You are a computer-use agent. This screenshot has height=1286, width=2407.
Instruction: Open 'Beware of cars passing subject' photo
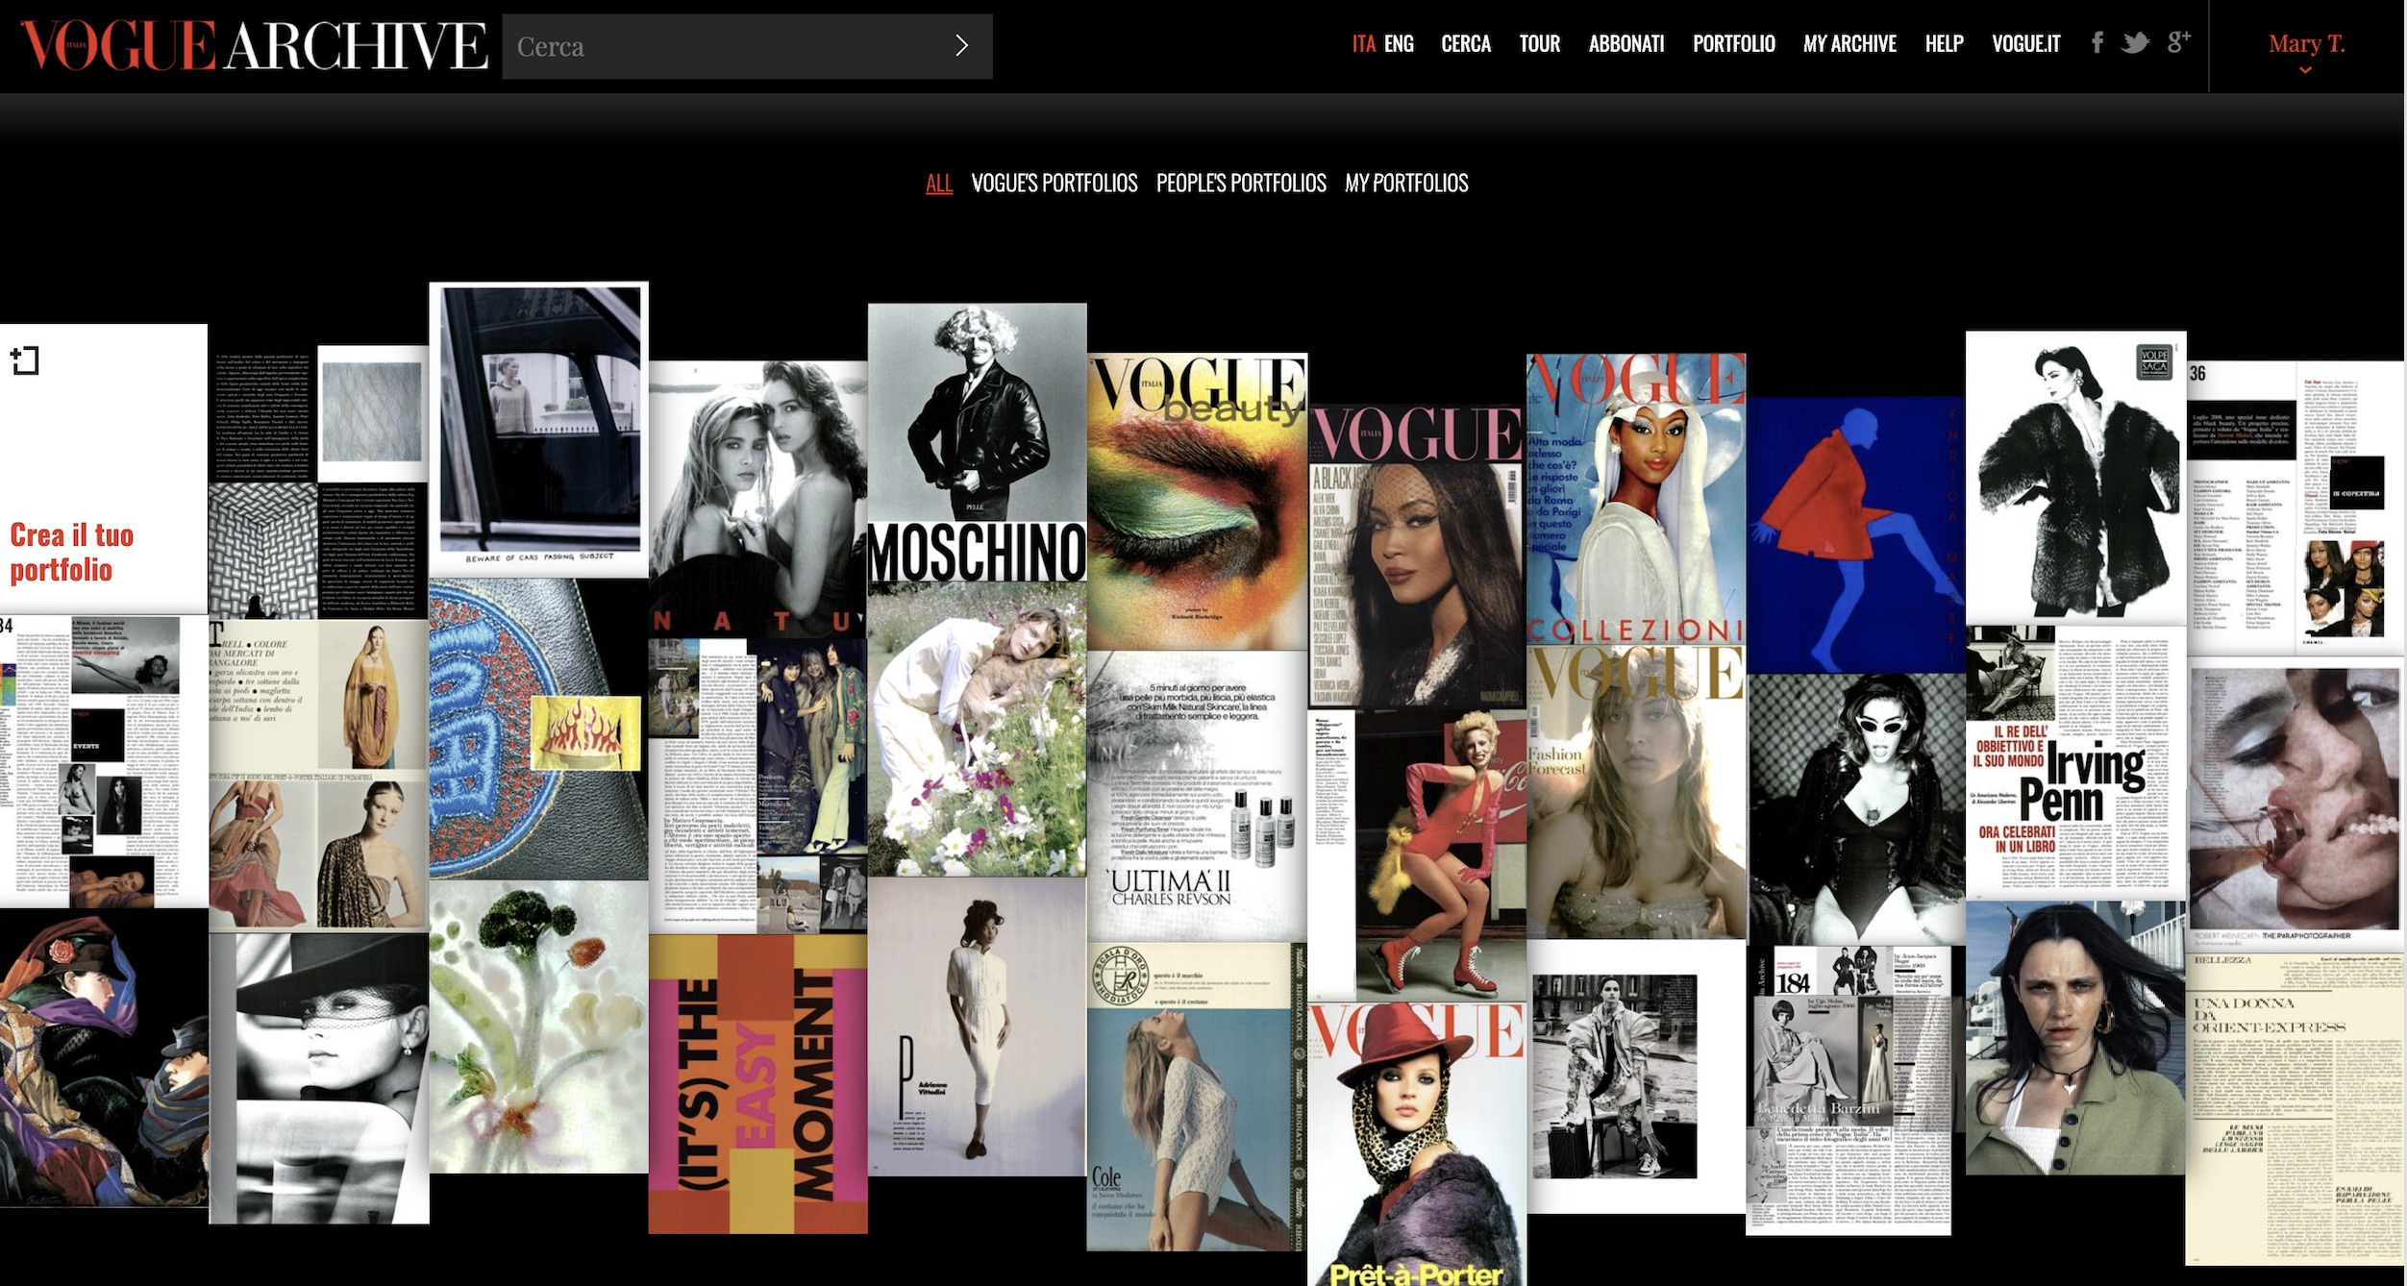538,430
